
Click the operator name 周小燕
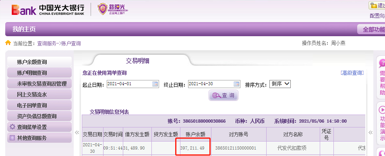338,43
